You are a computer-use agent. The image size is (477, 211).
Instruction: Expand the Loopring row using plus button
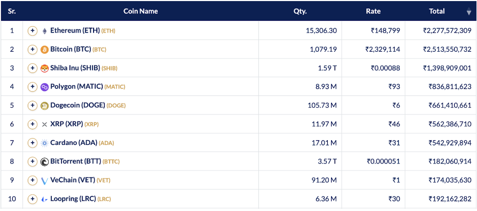pyautogui.click(x=32, y=199)
